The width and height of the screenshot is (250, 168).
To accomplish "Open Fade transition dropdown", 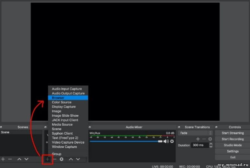I will click(195, 133).
